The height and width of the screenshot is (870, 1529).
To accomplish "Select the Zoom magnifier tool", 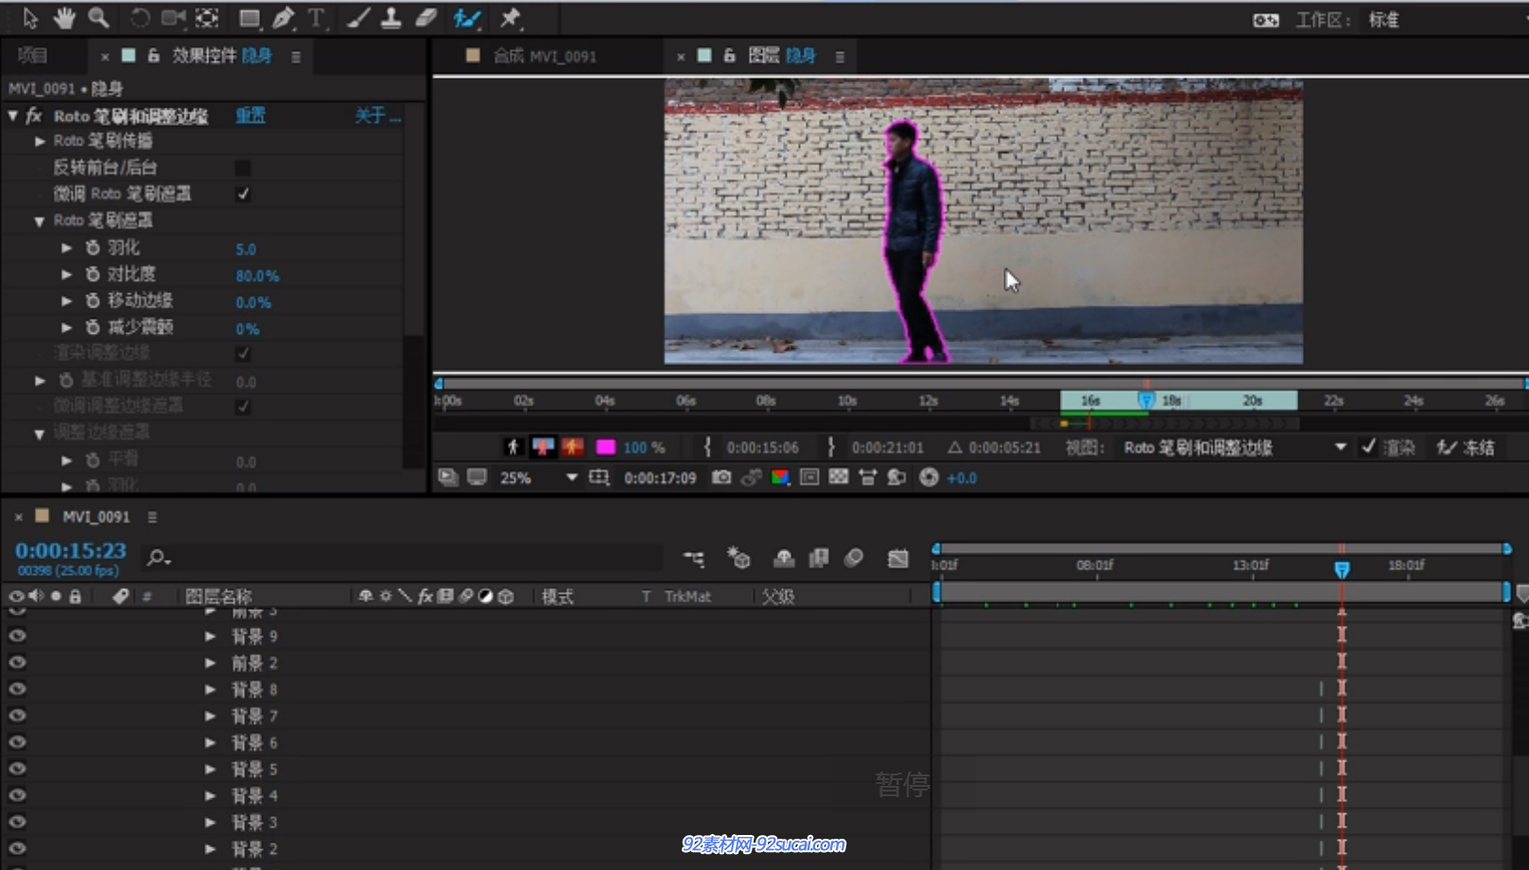I will coord(98,18).
